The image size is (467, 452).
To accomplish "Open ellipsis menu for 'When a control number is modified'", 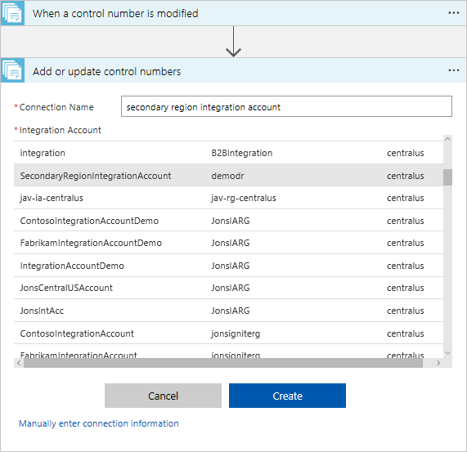I will pyautogui.click(x=453, y=13).
